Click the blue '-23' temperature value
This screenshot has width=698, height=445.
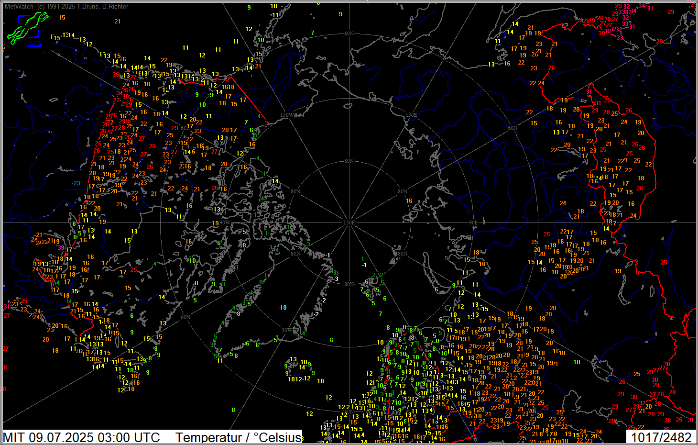point(76,183)
